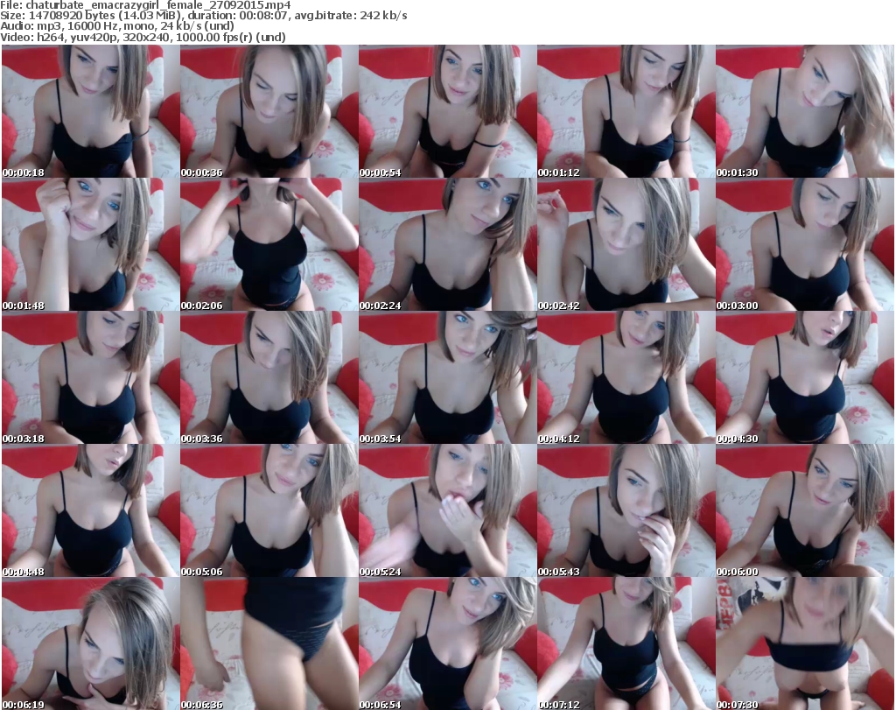
Task: Choose the 00:01:48 thumbnail
Action: [91, 244]
